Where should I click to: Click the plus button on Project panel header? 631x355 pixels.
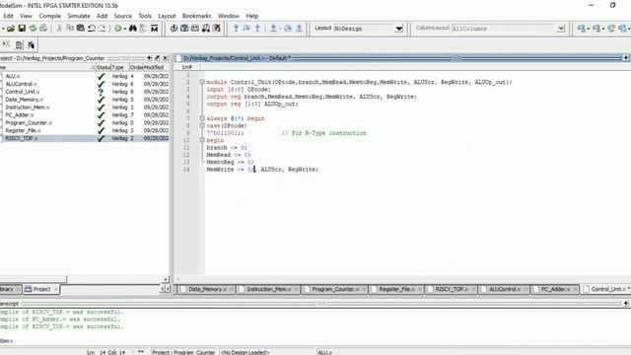pos(149,58)
